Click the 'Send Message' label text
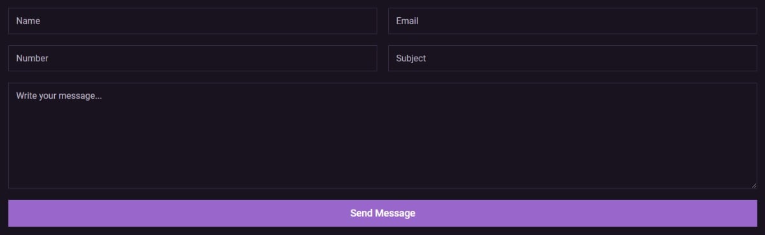This screenshot has height=235, width=765. tap(382, 213)
